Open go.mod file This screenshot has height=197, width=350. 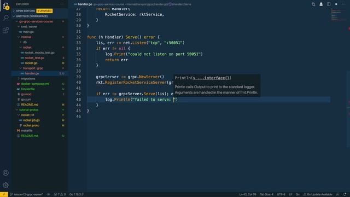click(26, 94)
